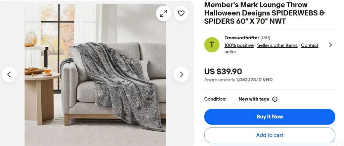344x146 pixels.
Task: Click the seller feedback count (160)
Action: pos(265,38)
